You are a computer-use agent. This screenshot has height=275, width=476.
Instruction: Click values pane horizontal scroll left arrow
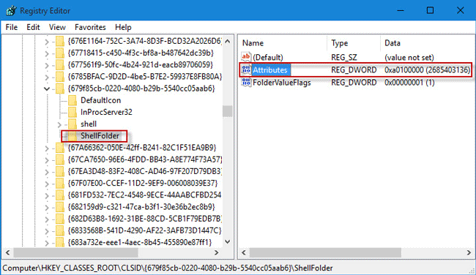[x=244, y=252]
